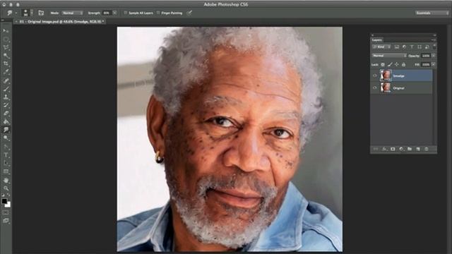This screenshot has width=452, height=254.
Task: Delete the selected layer
Action: pos(427,149)
